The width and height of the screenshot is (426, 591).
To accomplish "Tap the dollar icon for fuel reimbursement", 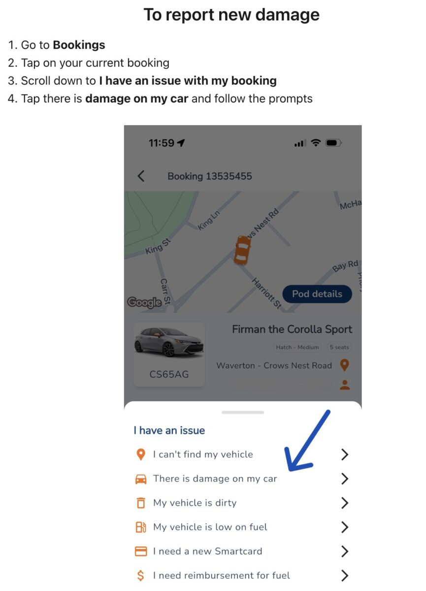I will coord(141,575).
